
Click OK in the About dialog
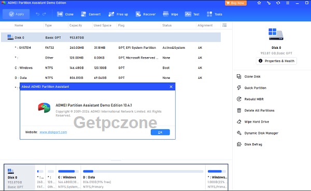click(160, 132)
